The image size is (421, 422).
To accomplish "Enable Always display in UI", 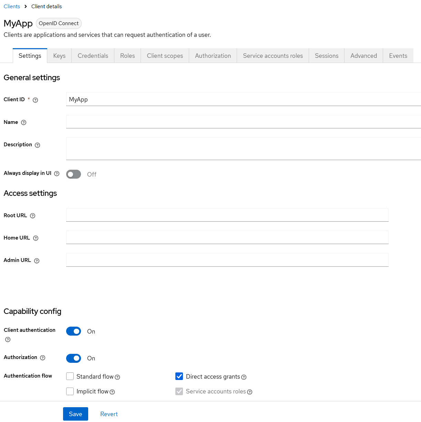I will (x=73, y=174).
